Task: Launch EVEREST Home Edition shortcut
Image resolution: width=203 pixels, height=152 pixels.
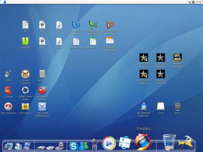Action: 25,90
